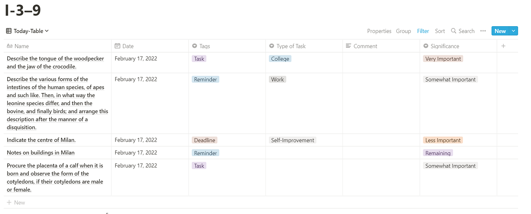Click the New button

coord(500,31)
